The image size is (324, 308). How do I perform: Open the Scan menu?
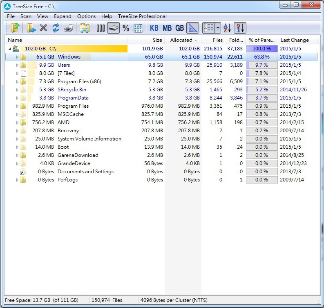26,16
